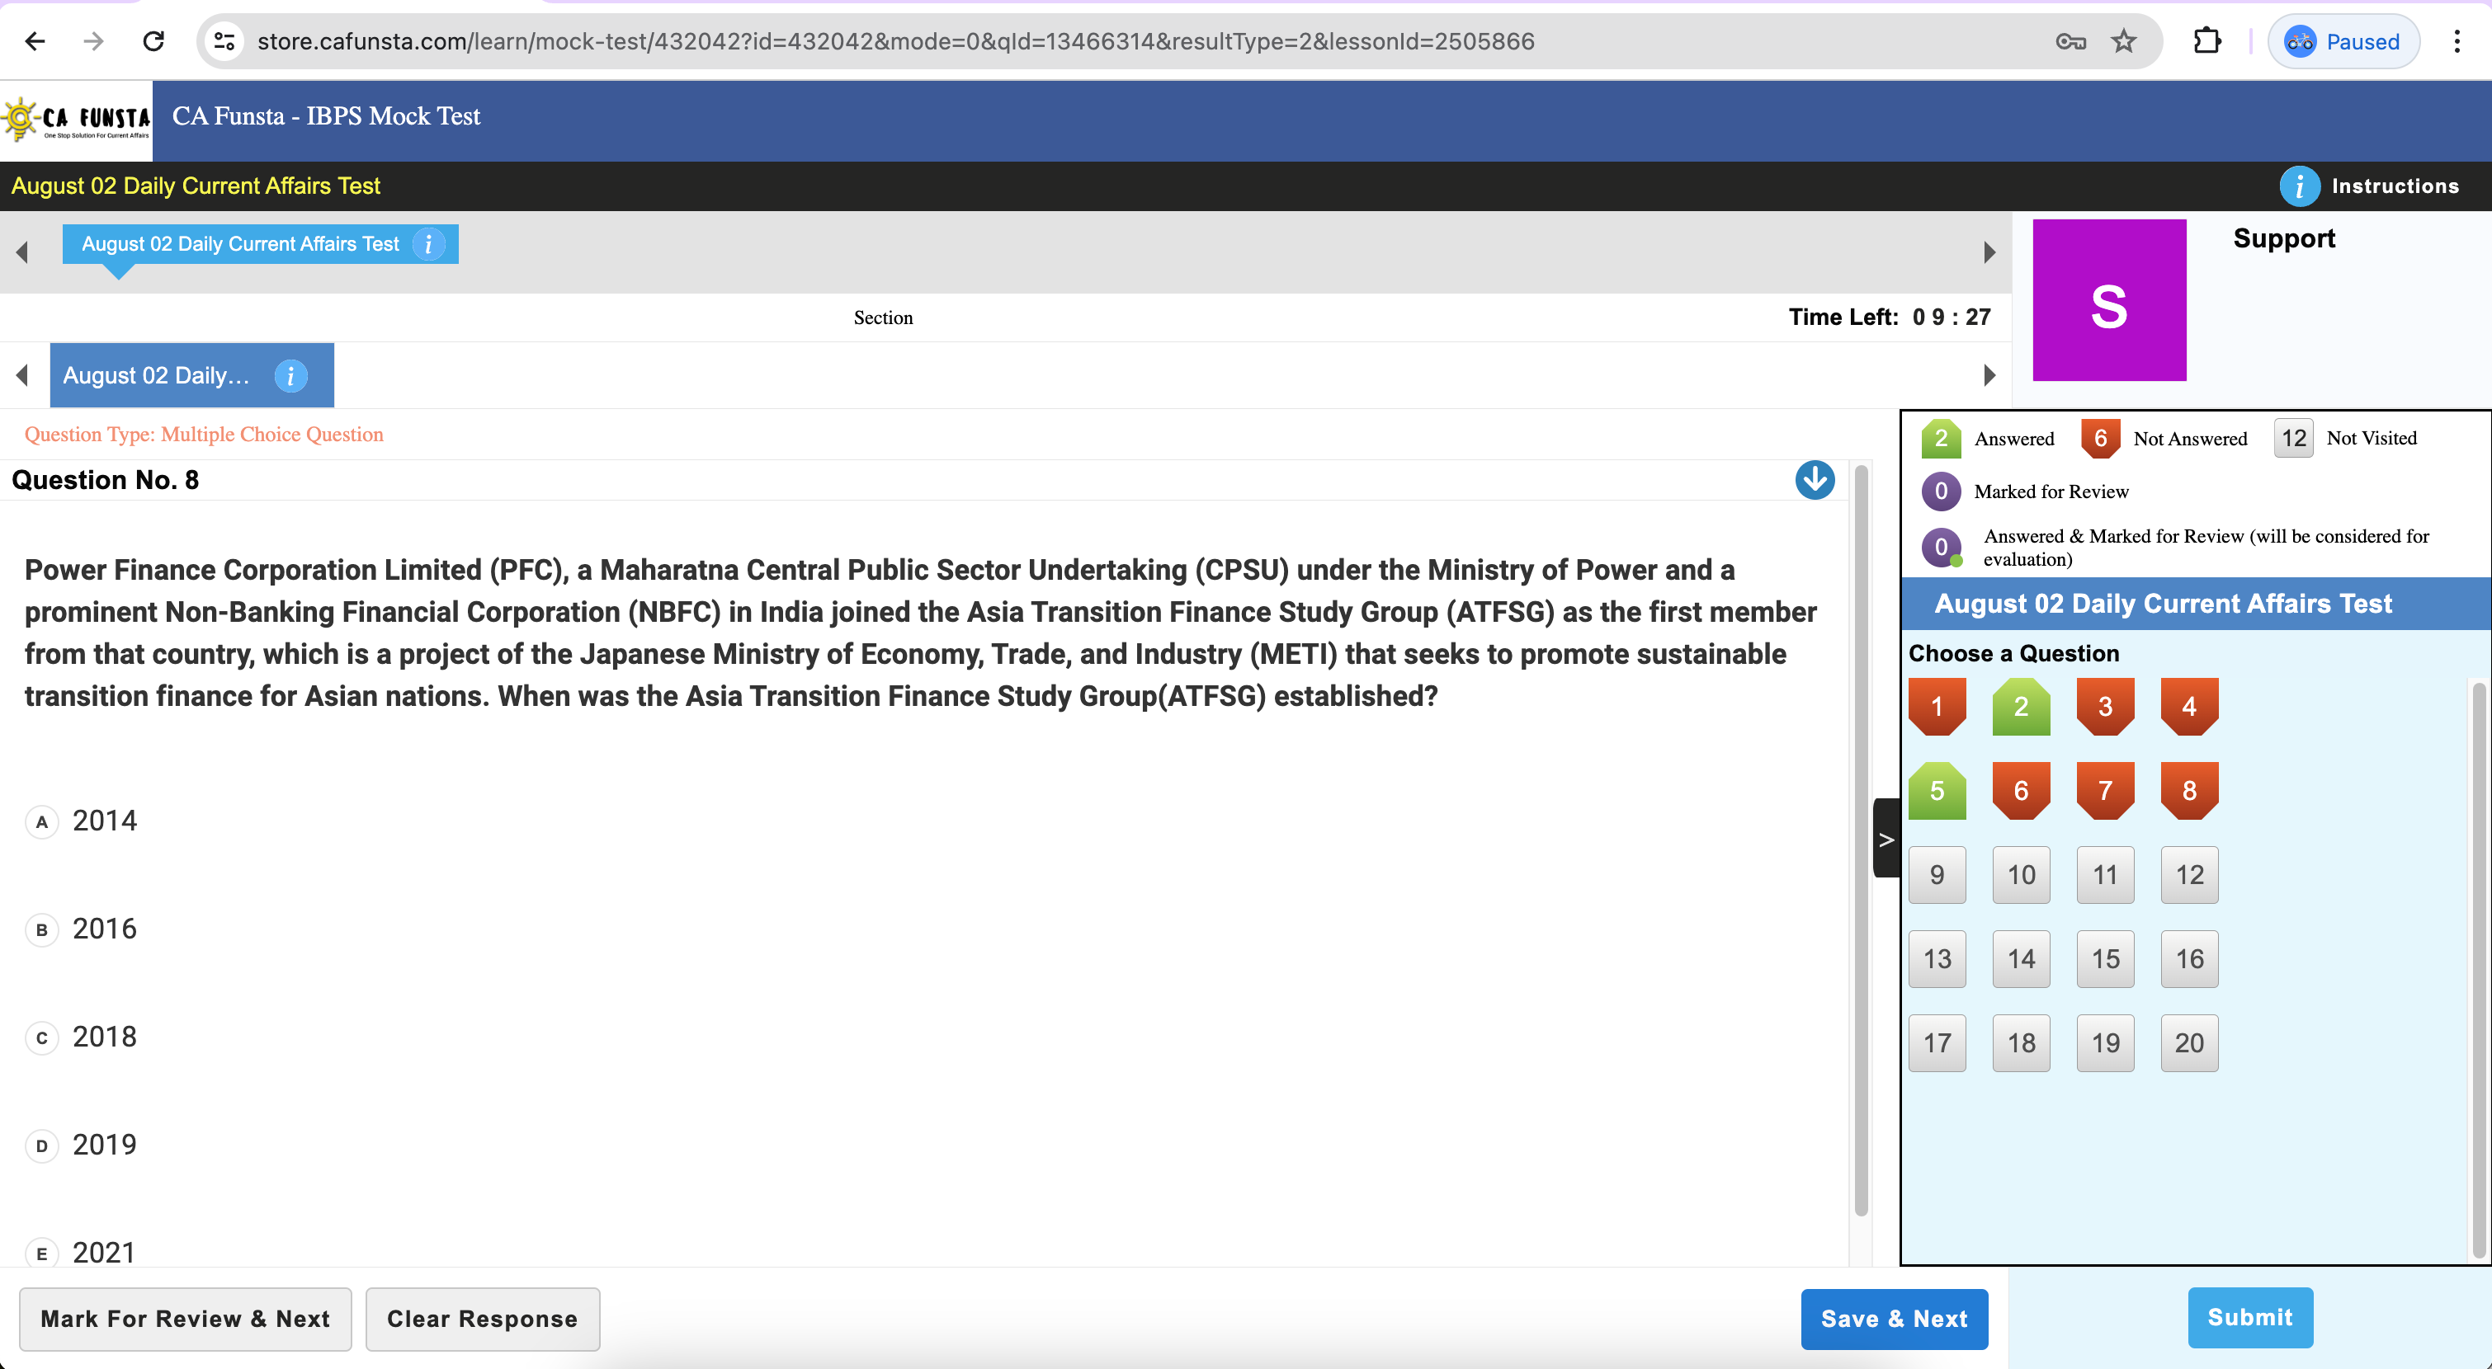The width and height of the screenshot is (2492, 1369).
Task: Click the Instructions info icon
Action: click(2299, 186)
